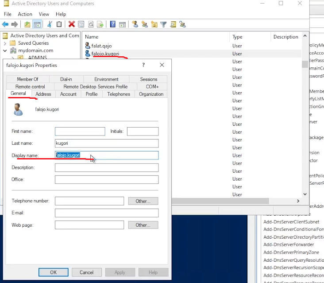
Task: Click the Name column header
Action: point(156,37)
